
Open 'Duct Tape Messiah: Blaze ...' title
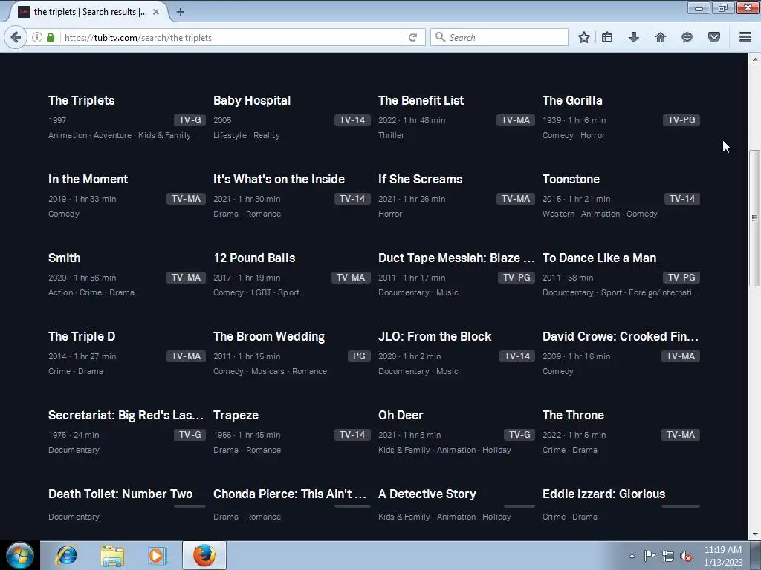pyautogui.click(x=456, y=258)
